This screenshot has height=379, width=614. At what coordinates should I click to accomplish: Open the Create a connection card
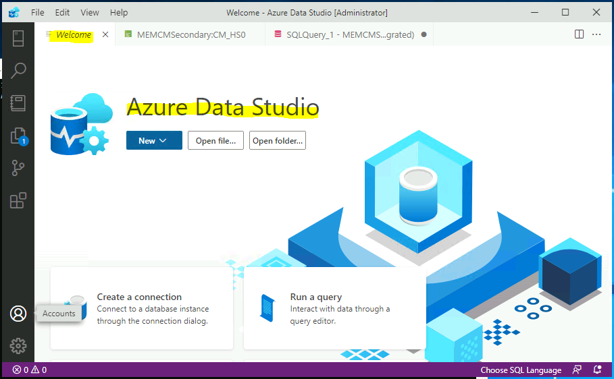(x=142, y=308)
